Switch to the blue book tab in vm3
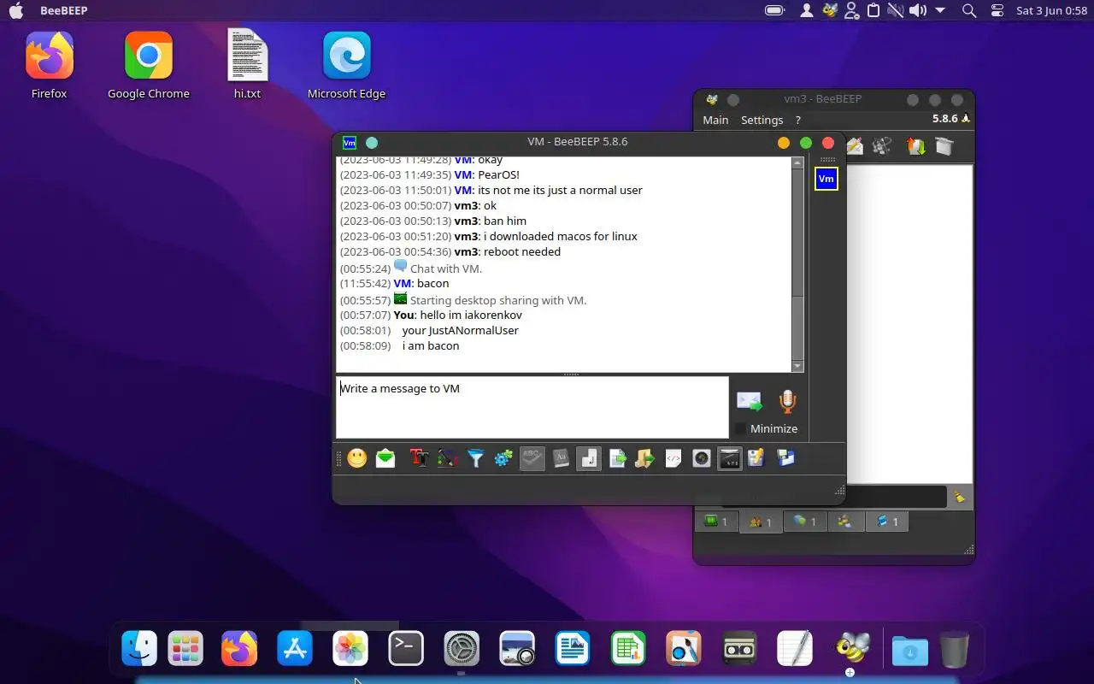Image resolution: width=1094 pixels, height=684 pixels. (886, 522)
